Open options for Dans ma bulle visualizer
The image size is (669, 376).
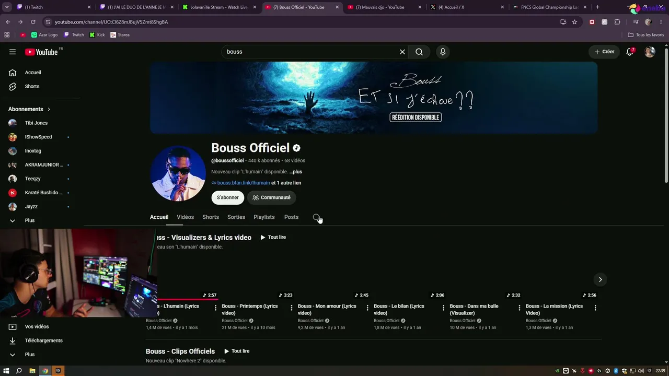[x=519, y=308]
